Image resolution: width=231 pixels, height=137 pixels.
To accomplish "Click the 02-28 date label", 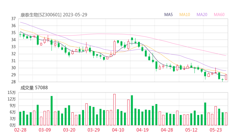I will pos(20,130).
